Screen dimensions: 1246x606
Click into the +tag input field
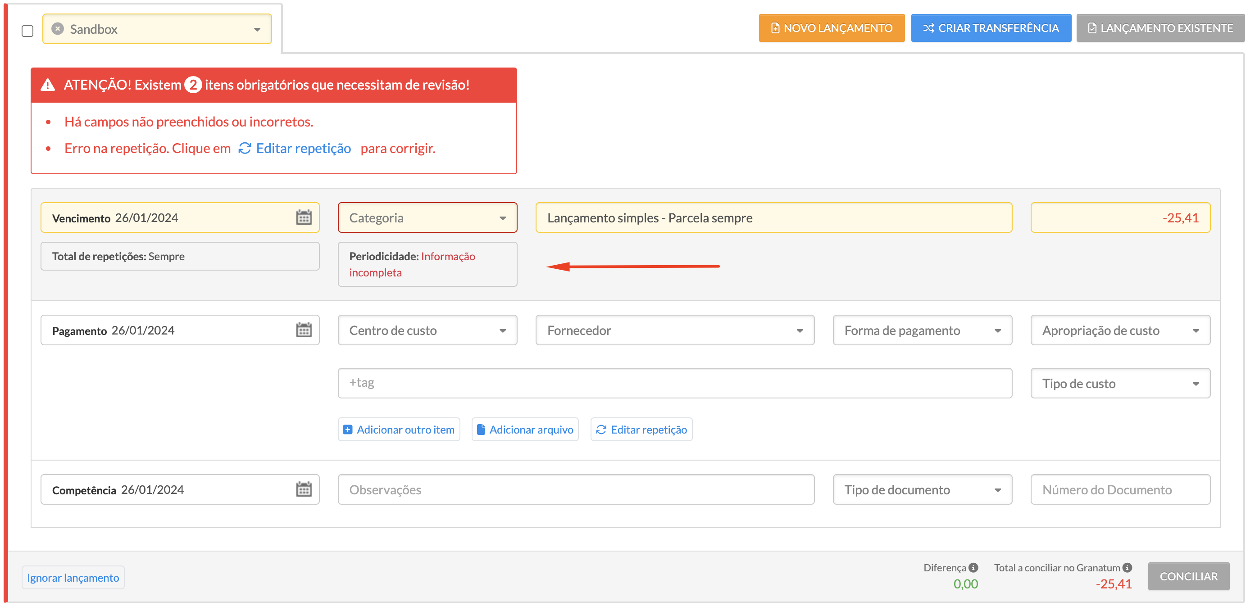674,383
